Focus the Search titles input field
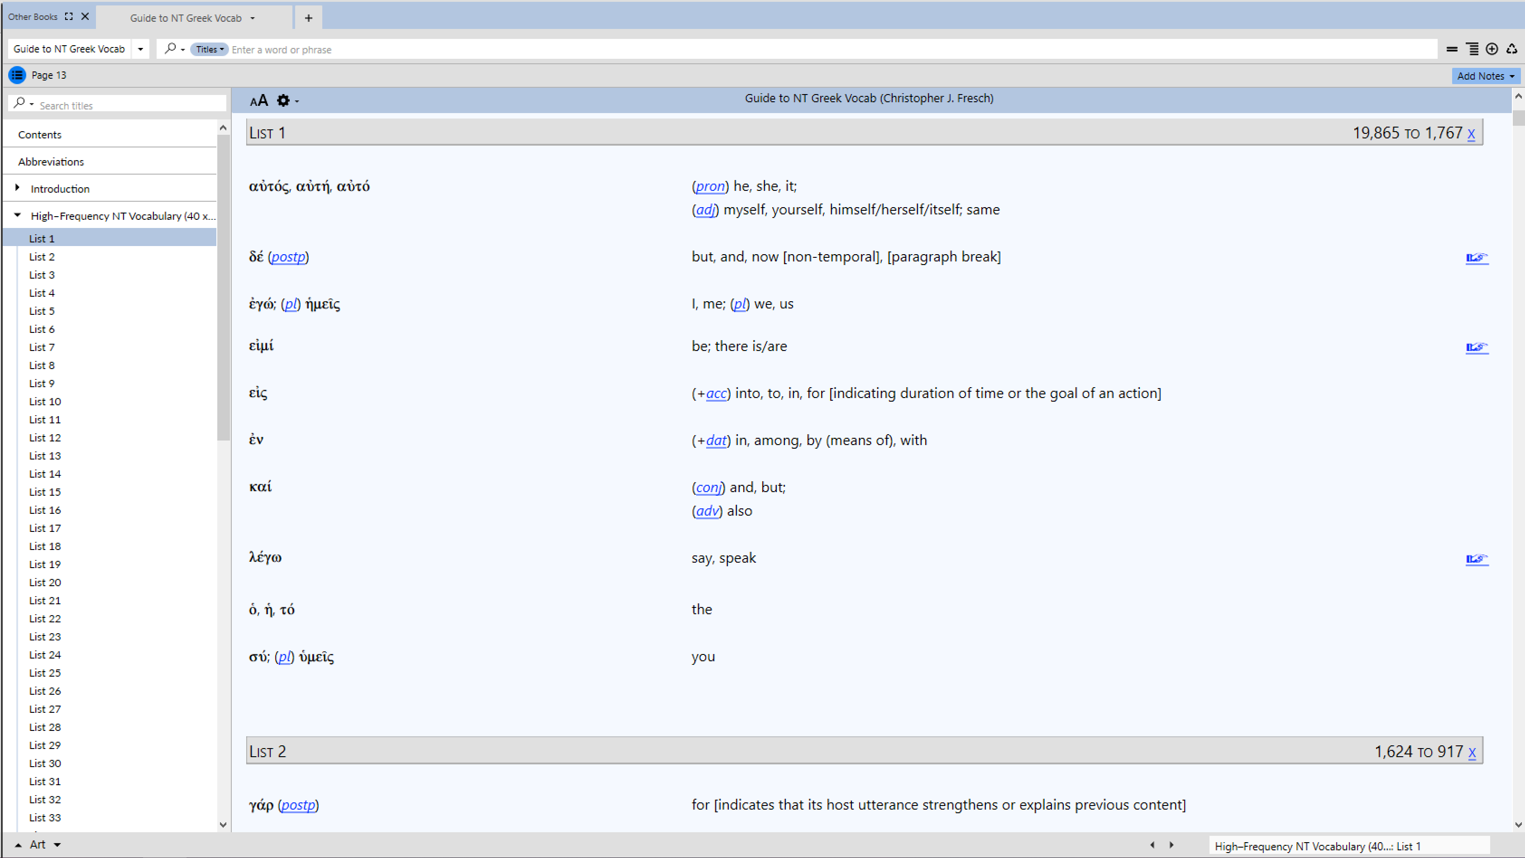The image size is (1525, 858). pos(131,105)
